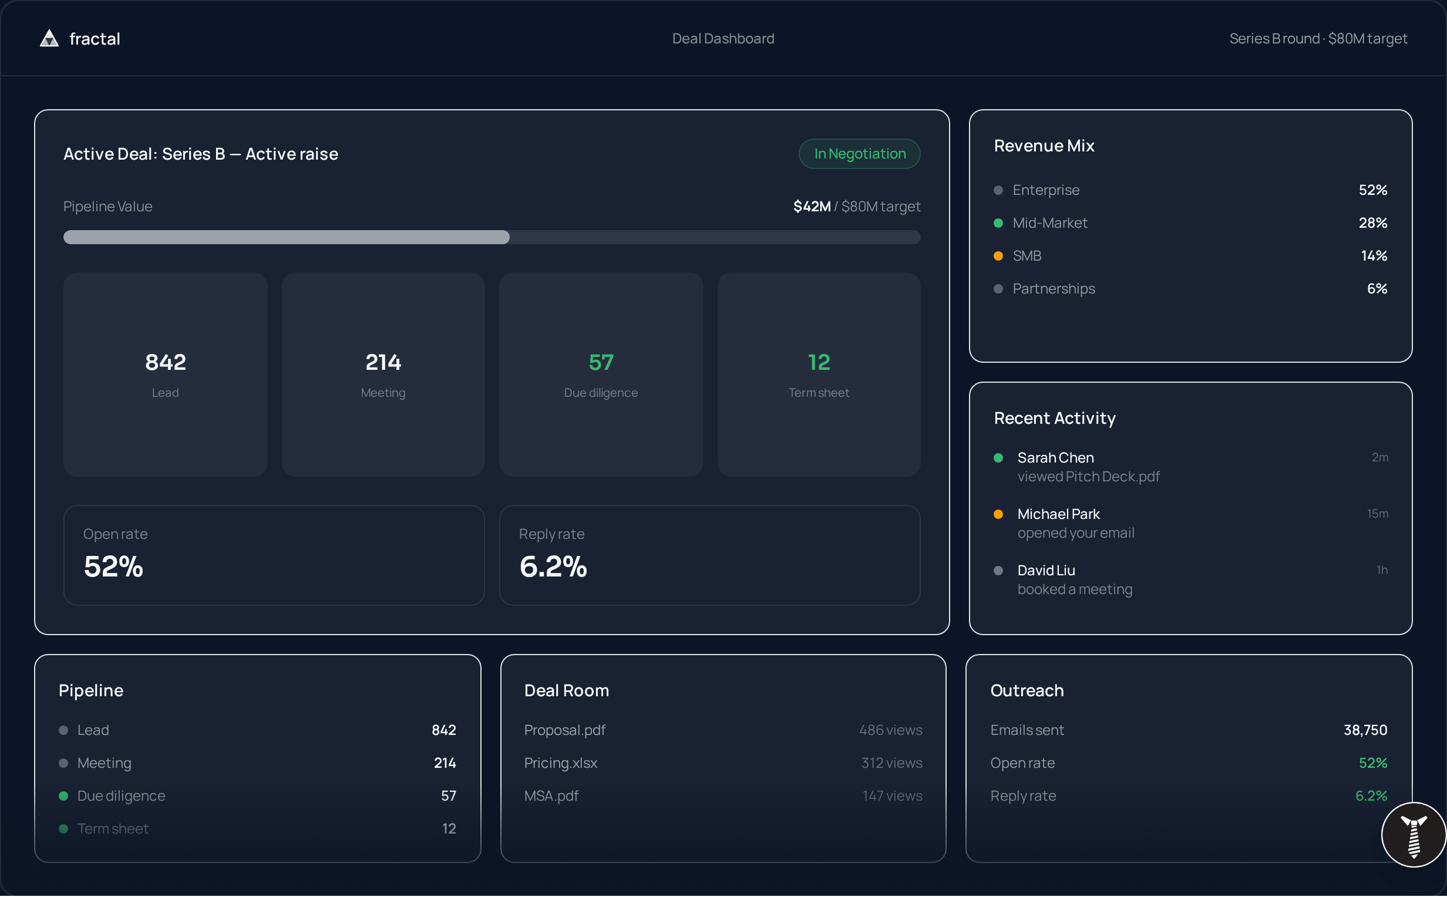1447x897 pixels.
Task: Click the Deal Dashboard header title
Action: click(723, 39)
